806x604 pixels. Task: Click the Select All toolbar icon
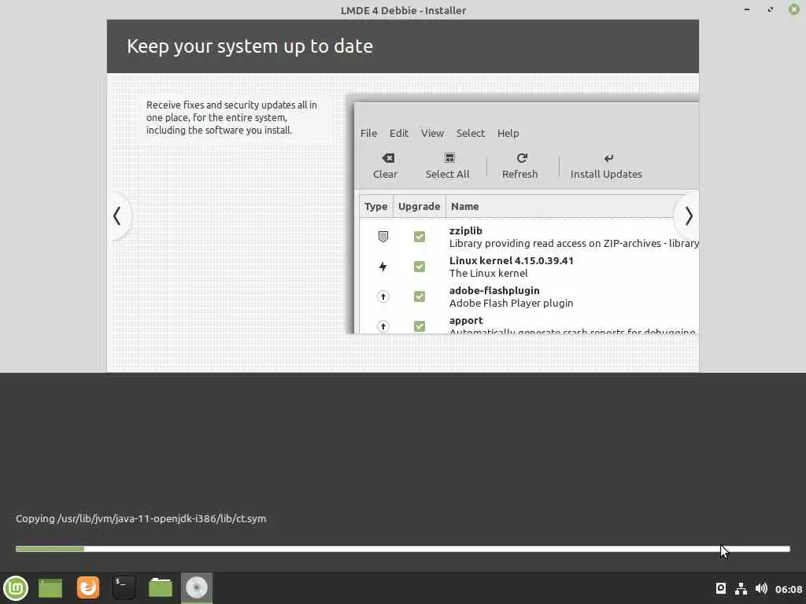(449, 158)
